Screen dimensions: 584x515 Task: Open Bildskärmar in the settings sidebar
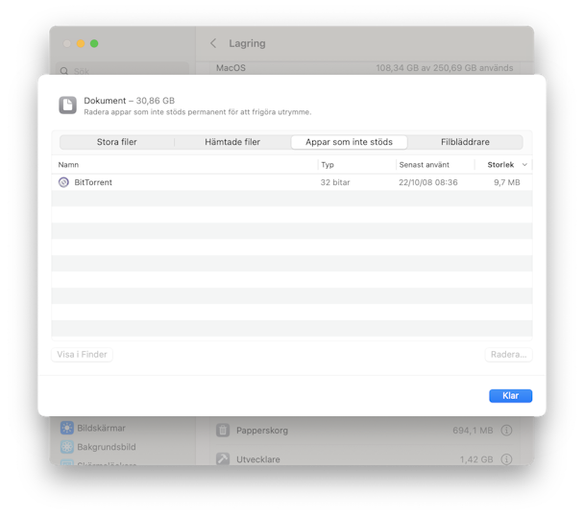click(101, 428)
